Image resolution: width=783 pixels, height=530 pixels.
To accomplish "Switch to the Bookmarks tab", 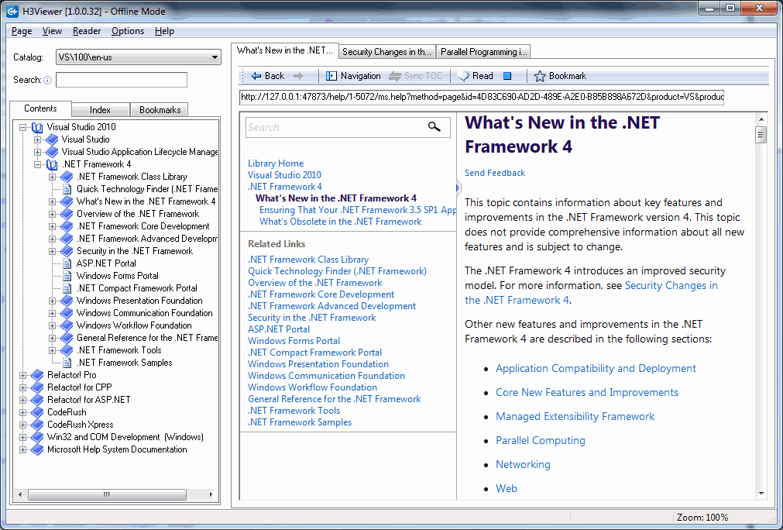I will click(160, 110).
